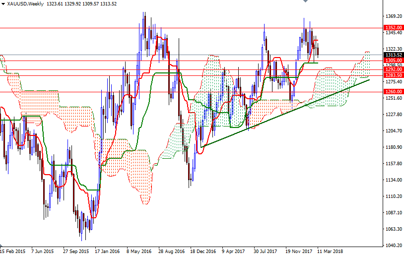The height and width of the screenshot is (255, 404).
Task: Select the 1305.00 red price label
Action: click(394, 61)
